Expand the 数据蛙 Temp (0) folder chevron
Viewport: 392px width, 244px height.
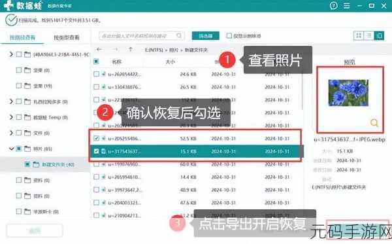point(10,117)
